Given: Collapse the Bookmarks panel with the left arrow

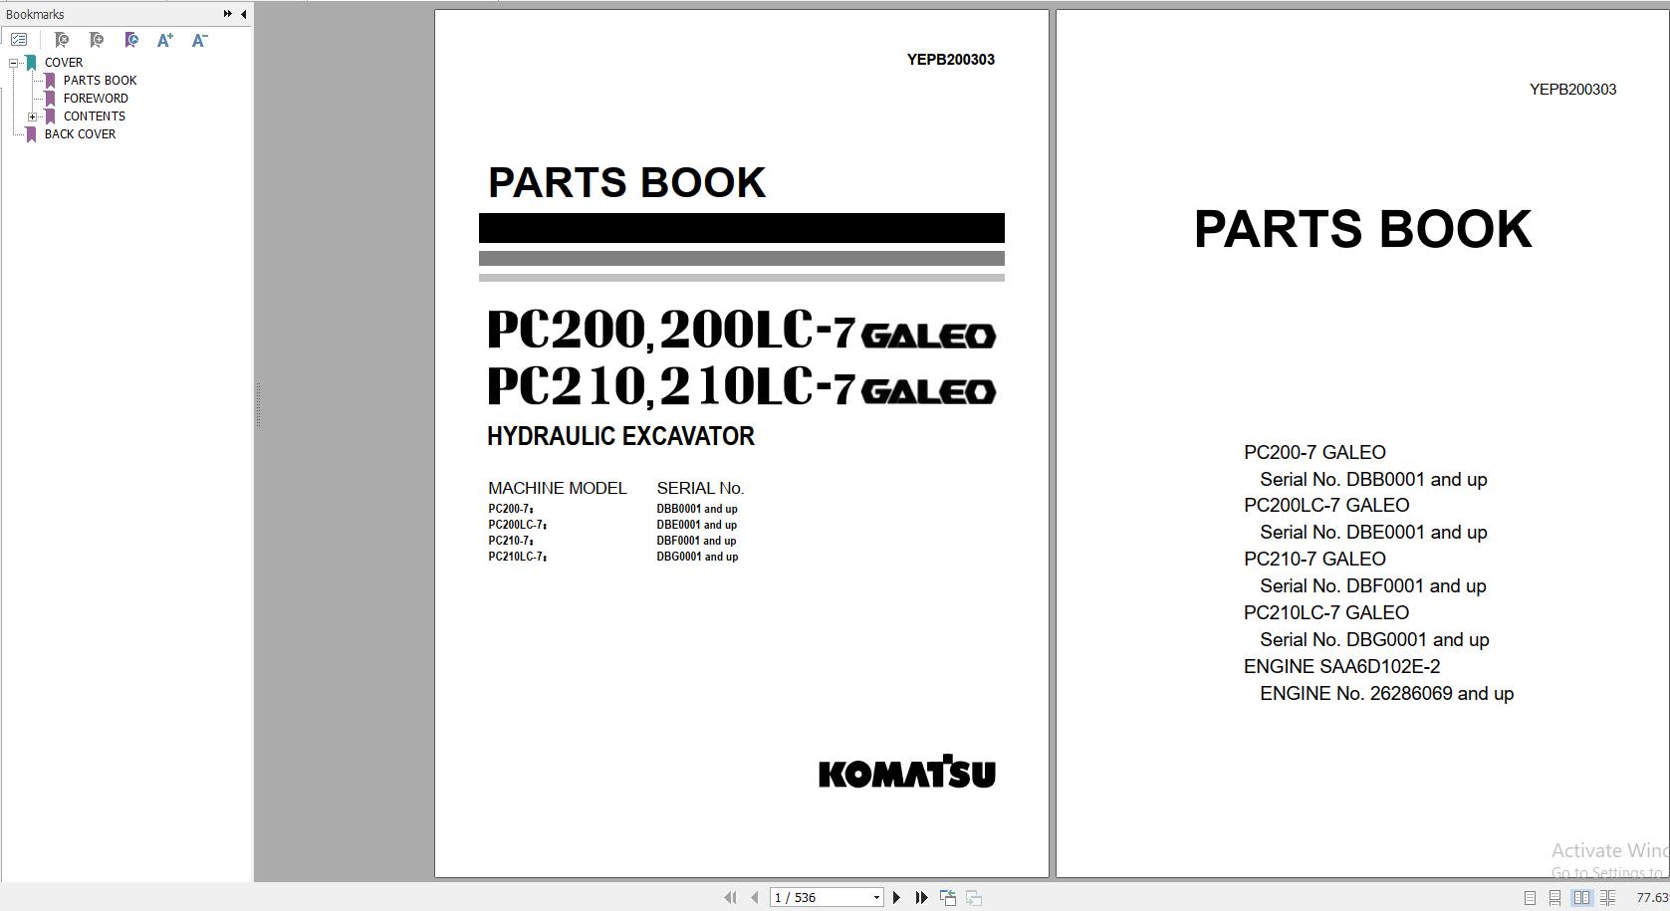Looking at the screenshot, I should coord(244,14).
